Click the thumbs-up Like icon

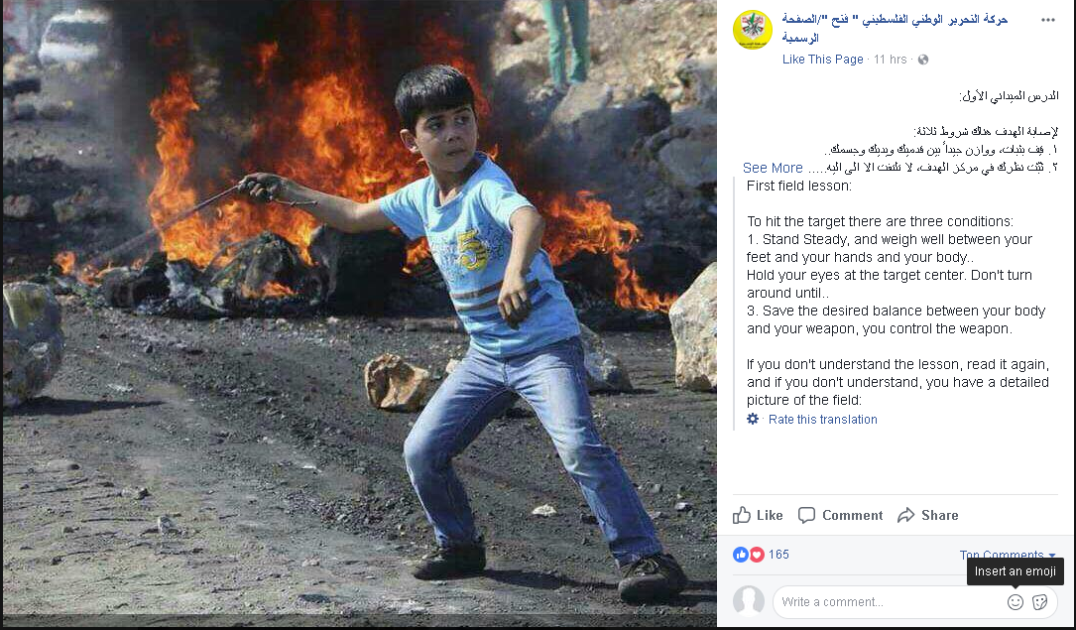(x=741, y=515)
